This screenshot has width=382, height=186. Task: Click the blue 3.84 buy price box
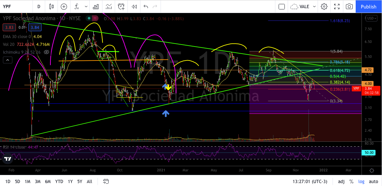35,28
